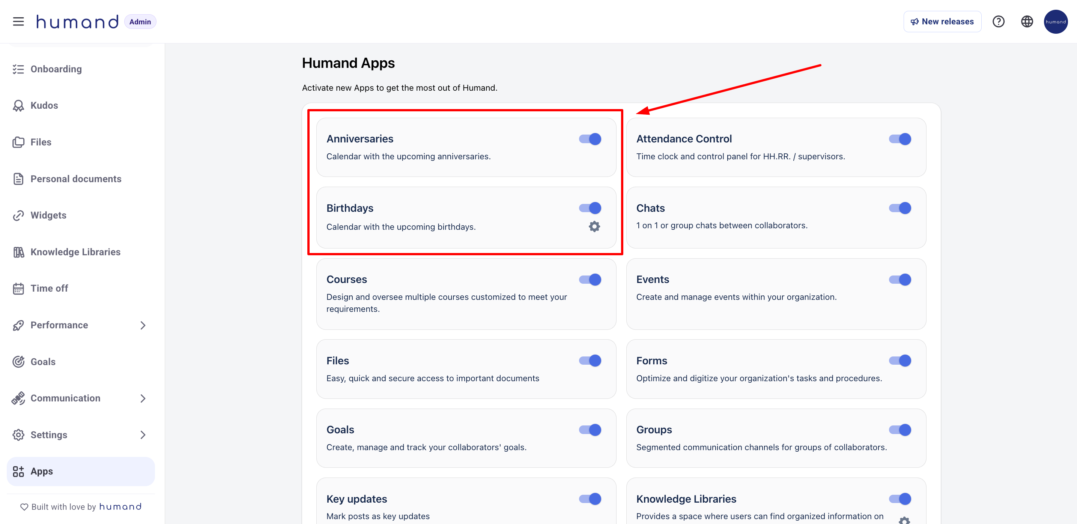Expand the Settings submenu chevron
The height and width of the screenshot is (524, 1077).
143,435
